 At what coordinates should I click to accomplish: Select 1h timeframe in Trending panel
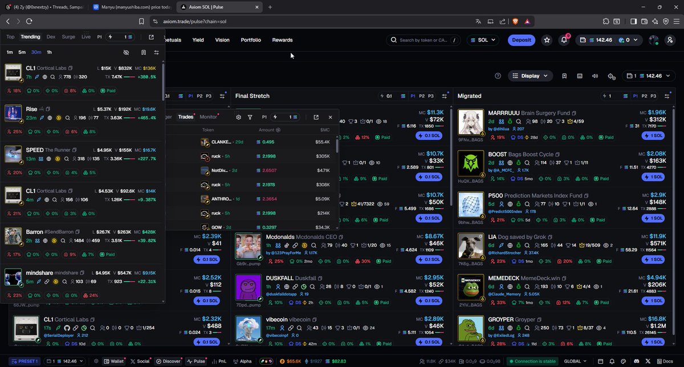(49, 52)
